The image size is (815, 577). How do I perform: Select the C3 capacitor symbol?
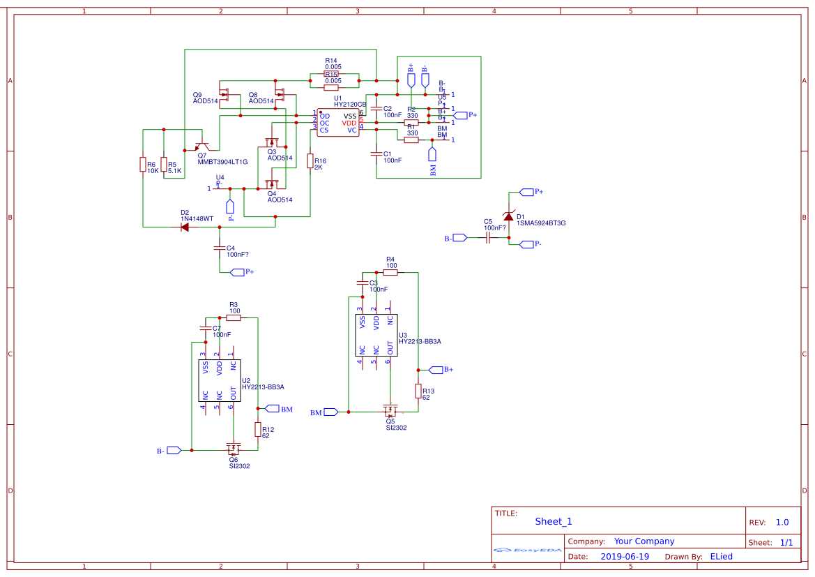tap(363, 283)
